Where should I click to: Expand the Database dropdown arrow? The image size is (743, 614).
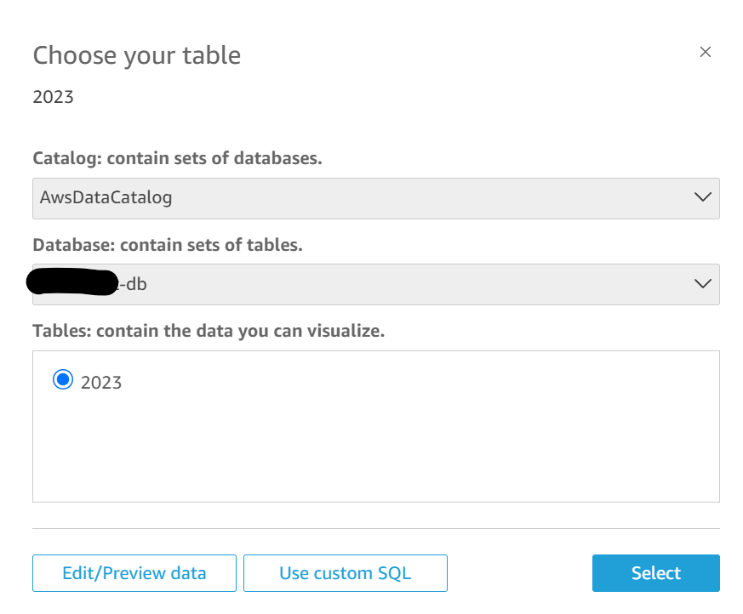point(702,284)
